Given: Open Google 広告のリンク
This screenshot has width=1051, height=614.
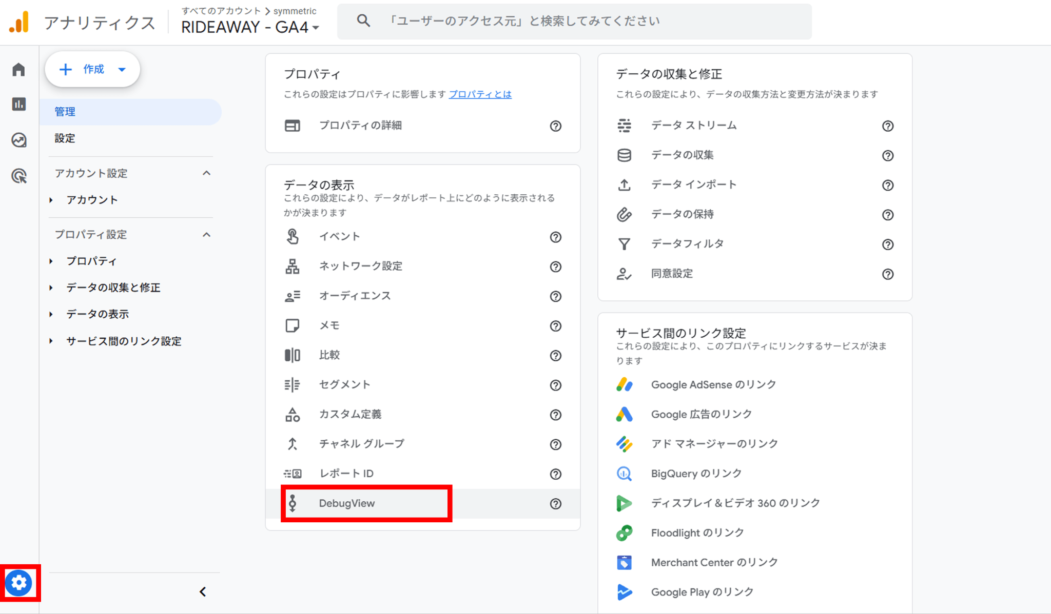Looking at the screenshot, I should (x=755, y=414).
